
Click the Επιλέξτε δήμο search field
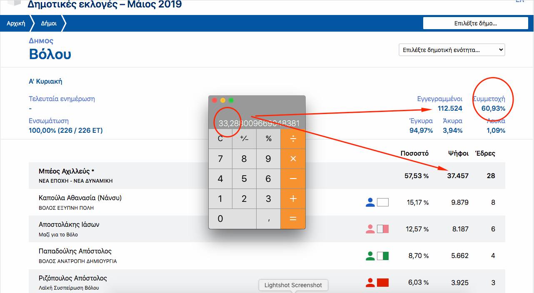475,23
